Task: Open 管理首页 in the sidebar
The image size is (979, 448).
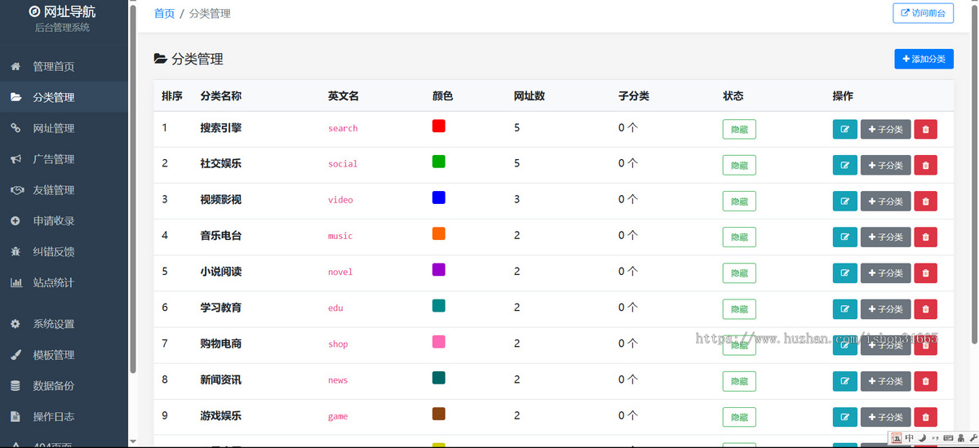Action: coord(64,66)
